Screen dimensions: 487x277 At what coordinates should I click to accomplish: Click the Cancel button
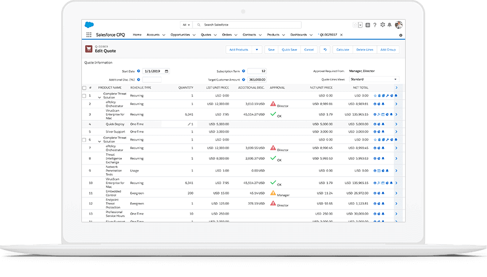click(309, 49)
